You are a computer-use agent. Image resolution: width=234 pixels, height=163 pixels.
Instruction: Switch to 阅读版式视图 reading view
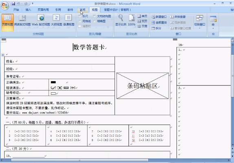click(x=22, y=20)
